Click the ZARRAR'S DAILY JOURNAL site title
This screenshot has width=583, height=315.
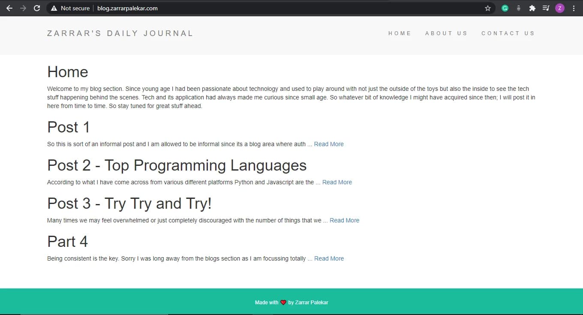pos(120,33)
